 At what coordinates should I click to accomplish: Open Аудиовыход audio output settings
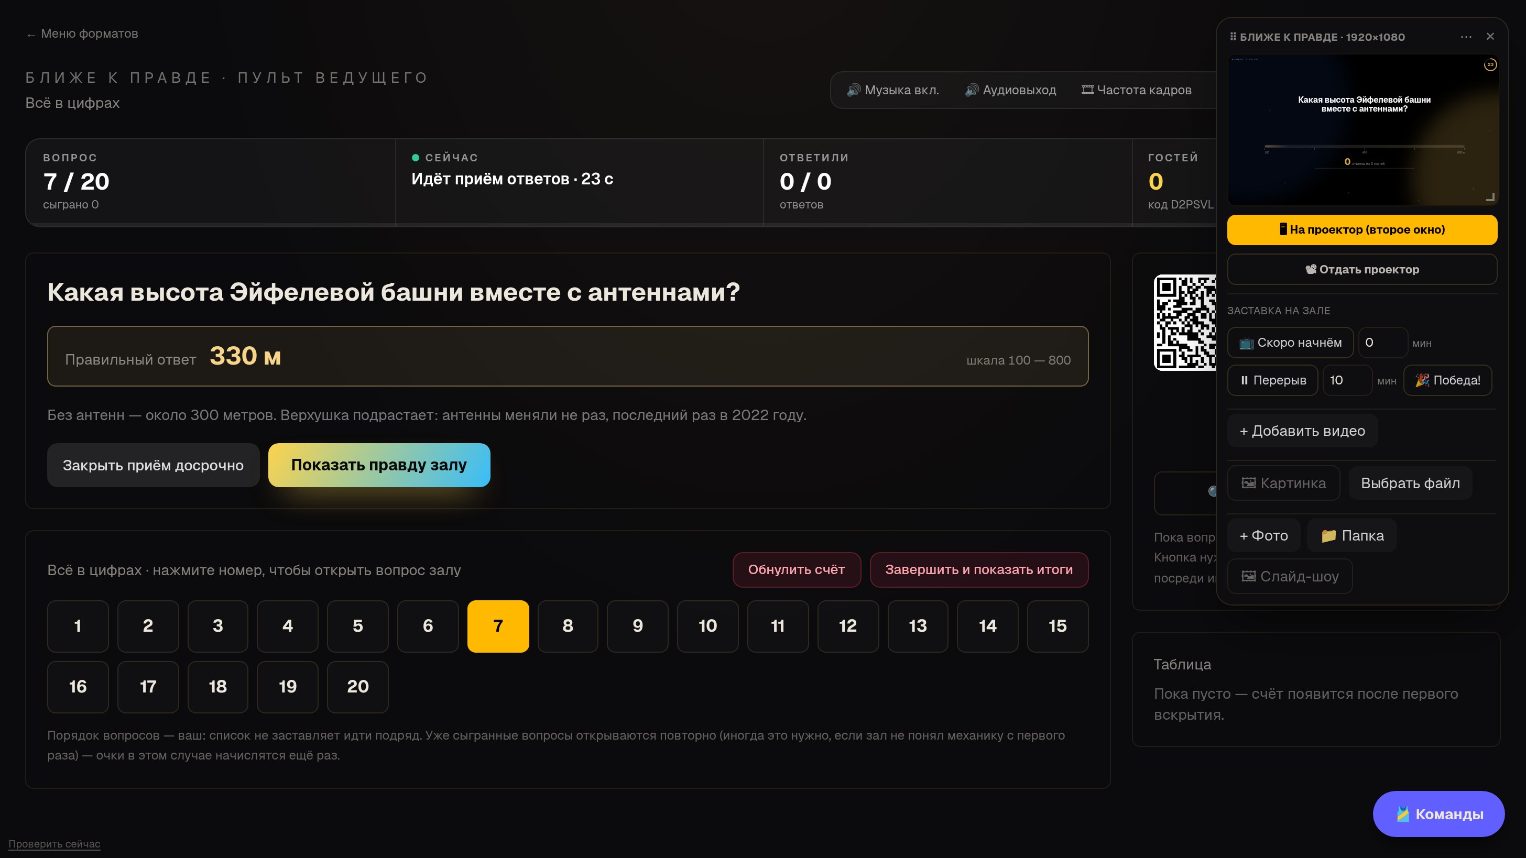1011,90
